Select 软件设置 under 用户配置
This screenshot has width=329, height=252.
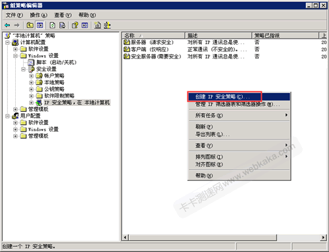(38, 122)
